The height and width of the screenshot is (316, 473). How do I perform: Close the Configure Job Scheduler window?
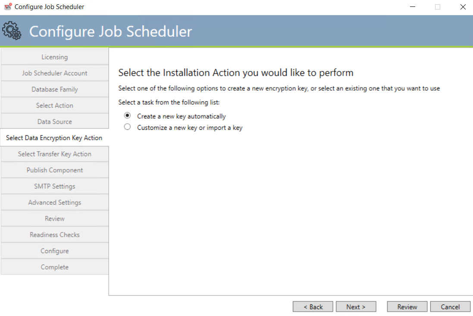(463, 6)
